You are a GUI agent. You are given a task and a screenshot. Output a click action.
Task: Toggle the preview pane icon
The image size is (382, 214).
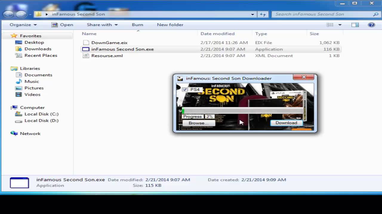point(355,25)
